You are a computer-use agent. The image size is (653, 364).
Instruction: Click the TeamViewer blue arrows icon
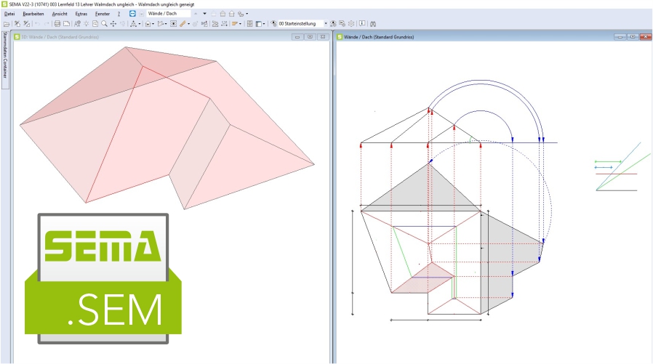tap(132, 14)
